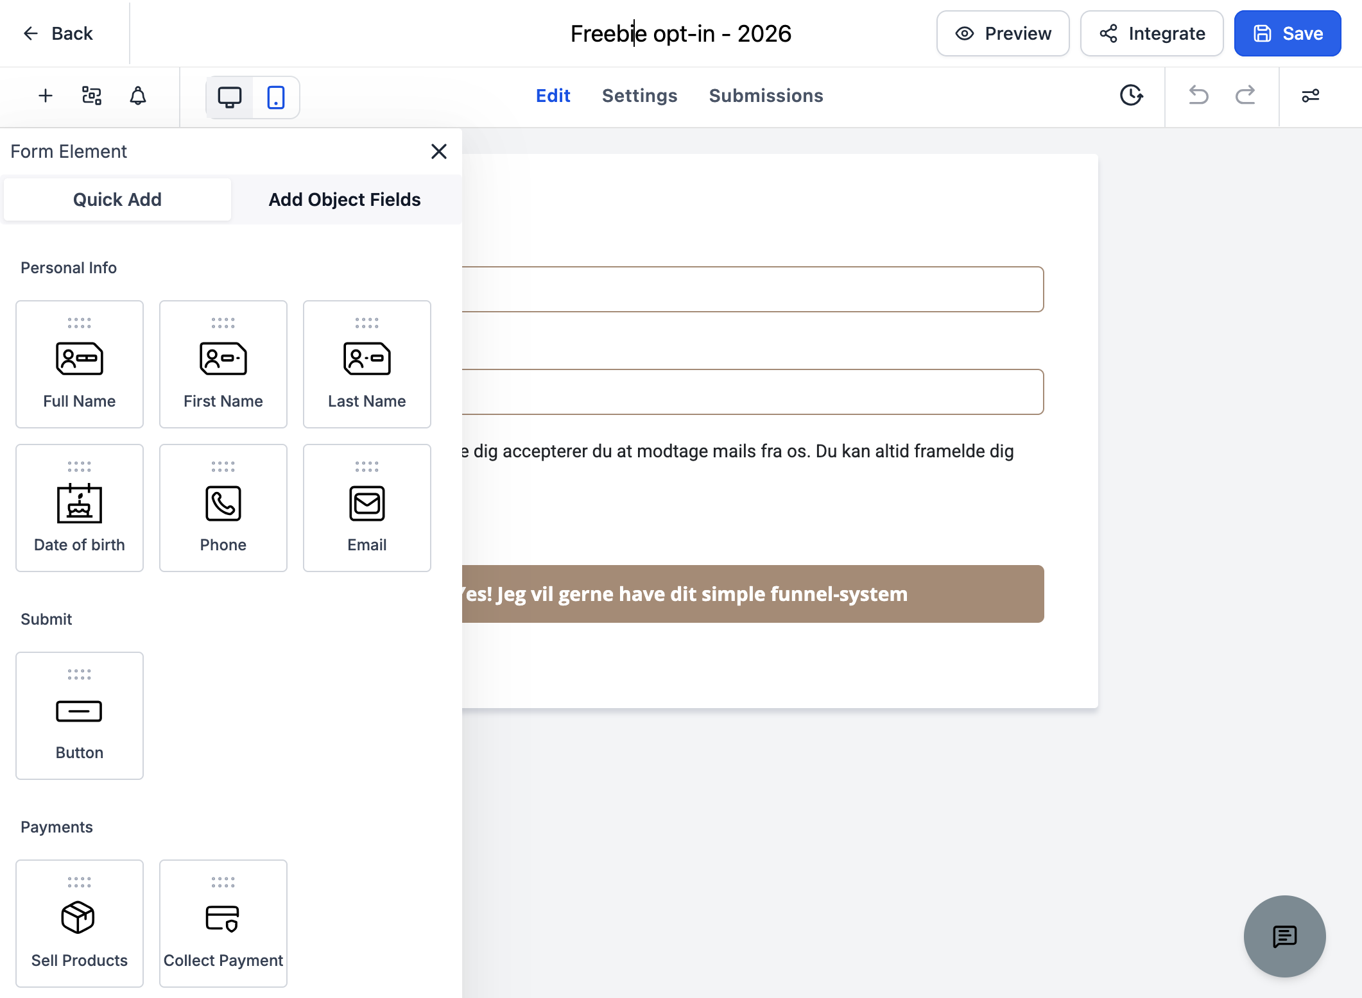Open the chat support bubble

(1284, 936)
